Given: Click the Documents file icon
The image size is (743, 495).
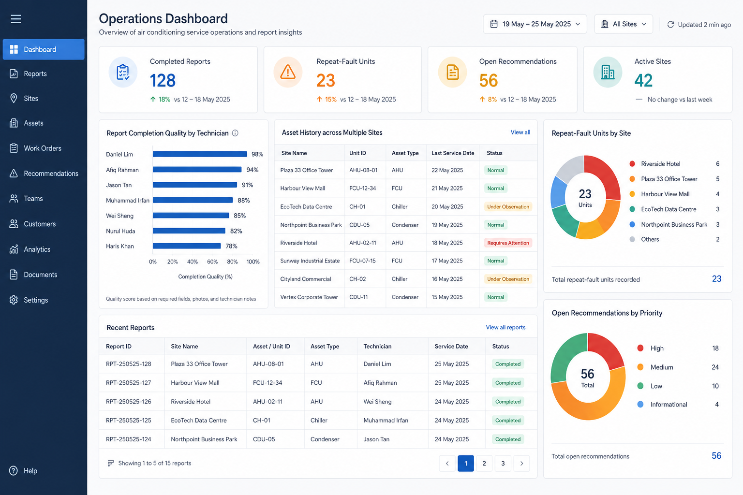Looking at the screenshot, I should [14, 275].
